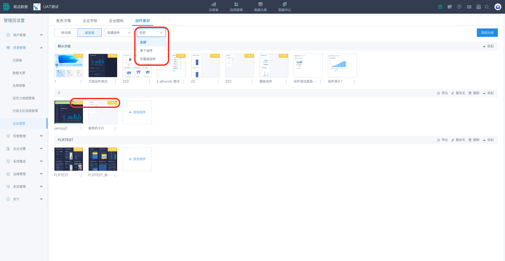Screen dimensions: 505x261
Task: Click 添加组件 placeholder in group 1
Action: [x=137, y=112]
